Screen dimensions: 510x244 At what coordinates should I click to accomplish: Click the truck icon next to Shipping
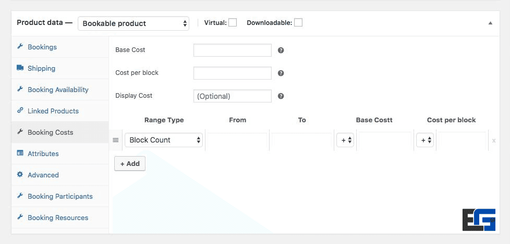[20, 68]
